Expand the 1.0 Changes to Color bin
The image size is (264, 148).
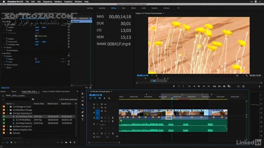tap(7, 107)
